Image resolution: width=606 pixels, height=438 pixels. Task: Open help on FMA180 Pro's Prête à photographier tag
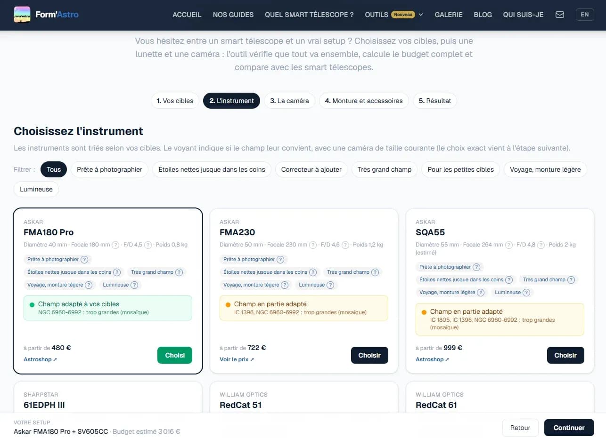(x=84, y=259)
